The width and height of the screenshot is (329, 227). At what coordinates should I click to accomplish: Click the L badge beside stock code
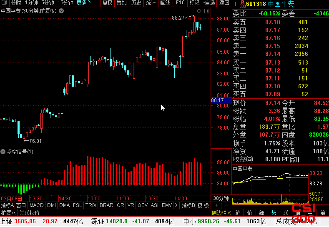coord(236,4)
